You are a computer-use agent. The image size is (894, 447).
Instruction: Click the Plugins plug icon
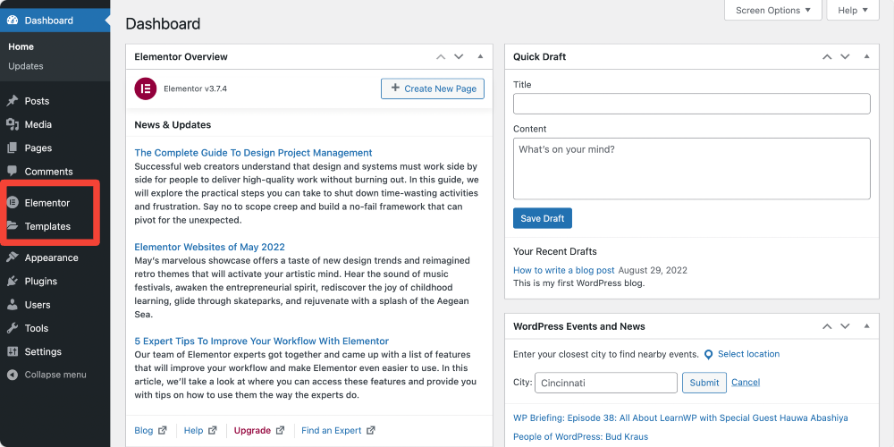[x=12, y=281]
